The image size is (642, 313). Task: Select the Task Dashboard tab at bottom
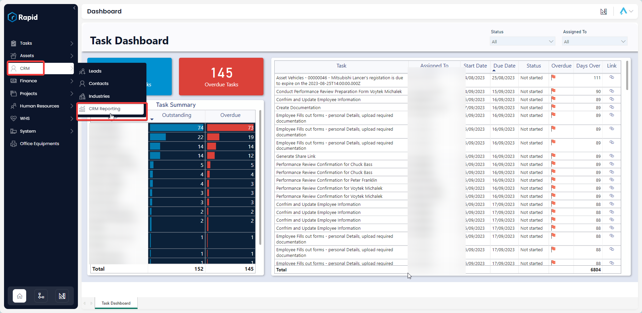[x=116, y=303]
